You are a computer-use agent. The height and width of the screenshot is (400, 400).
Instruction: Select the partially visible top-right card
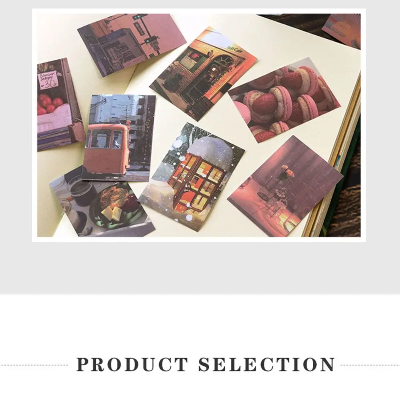[342, 31]
